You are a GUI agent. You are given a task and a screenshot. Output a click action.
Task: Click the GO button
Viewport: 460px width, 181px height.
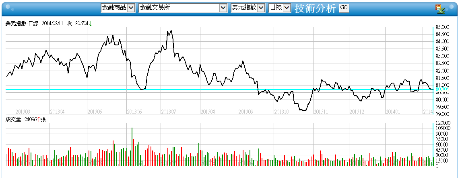coord(344,8)
